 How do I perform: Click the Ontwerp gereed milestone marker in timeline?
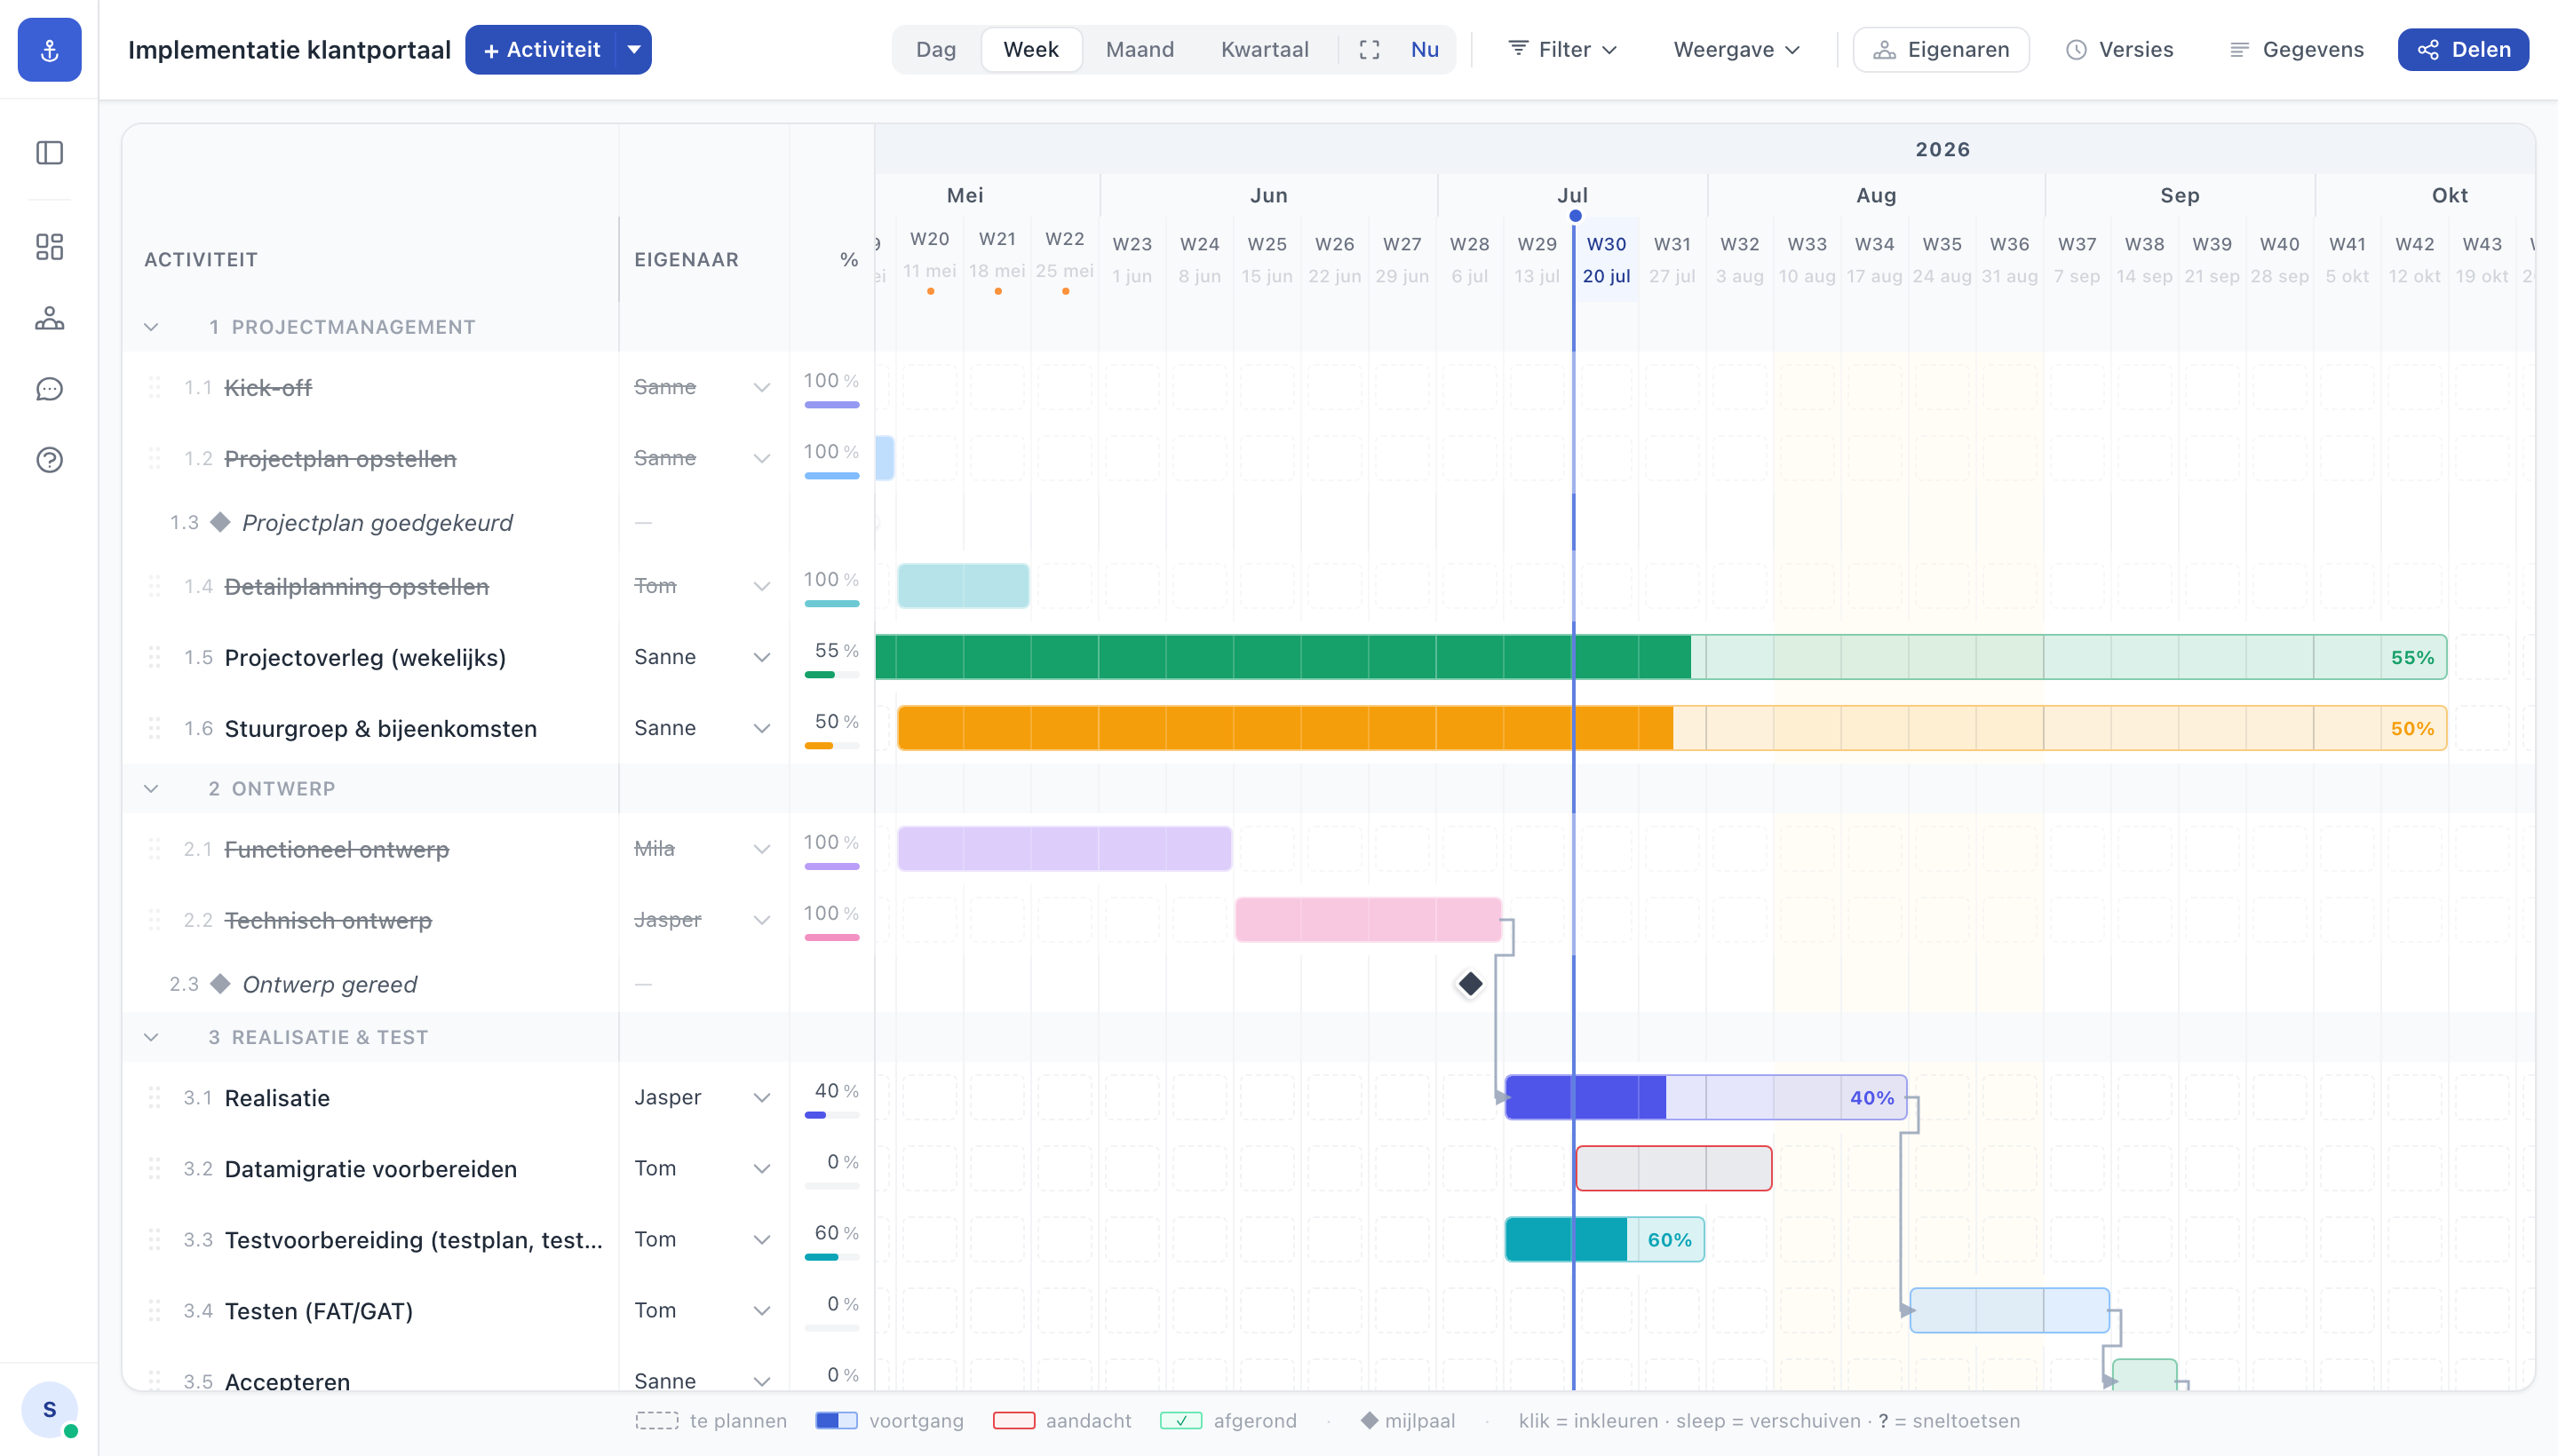(1470, 984)
